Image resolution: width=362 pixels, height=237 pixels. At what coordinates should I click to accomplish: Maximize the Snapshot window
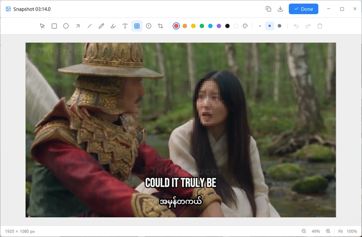(342, 9)
